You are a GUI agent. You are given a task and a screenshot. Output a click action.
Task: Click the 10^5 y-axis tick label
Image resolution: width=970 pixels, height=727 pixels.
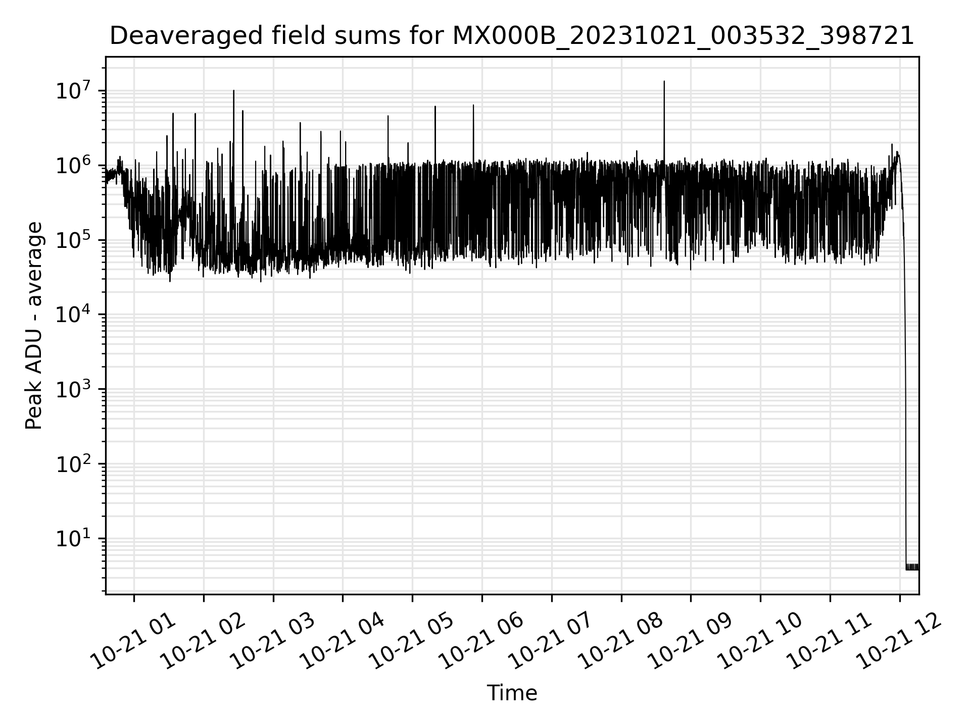73,240
